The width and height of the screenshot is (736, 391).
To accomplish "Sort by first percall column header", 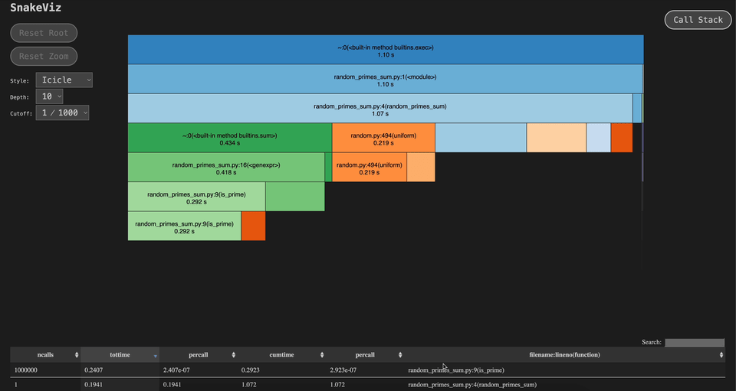I will 199,355.
